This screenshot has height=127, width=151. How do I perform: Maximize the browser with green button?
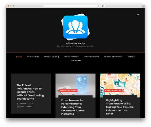click(x=13, y=6)
